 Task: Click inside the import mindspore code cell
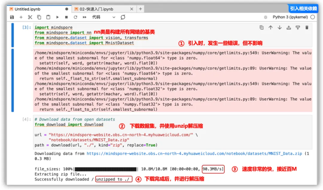pyautogui.click(x=173, y=35)
